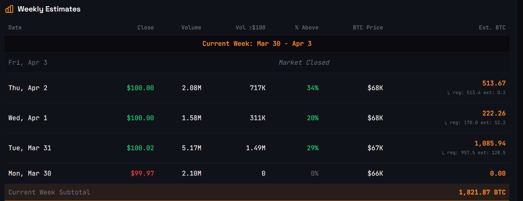
Task: Sort by the Date column header
Action: point(15,28)
